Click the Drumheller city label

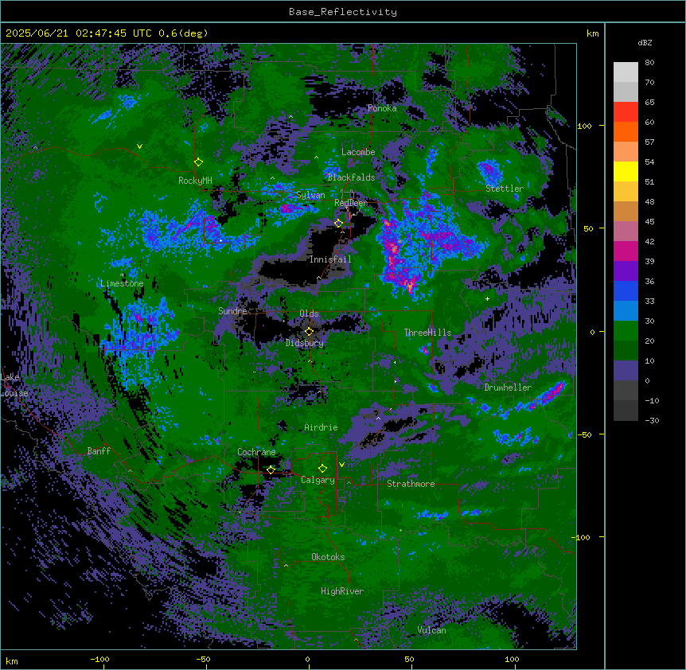(508, 388)
